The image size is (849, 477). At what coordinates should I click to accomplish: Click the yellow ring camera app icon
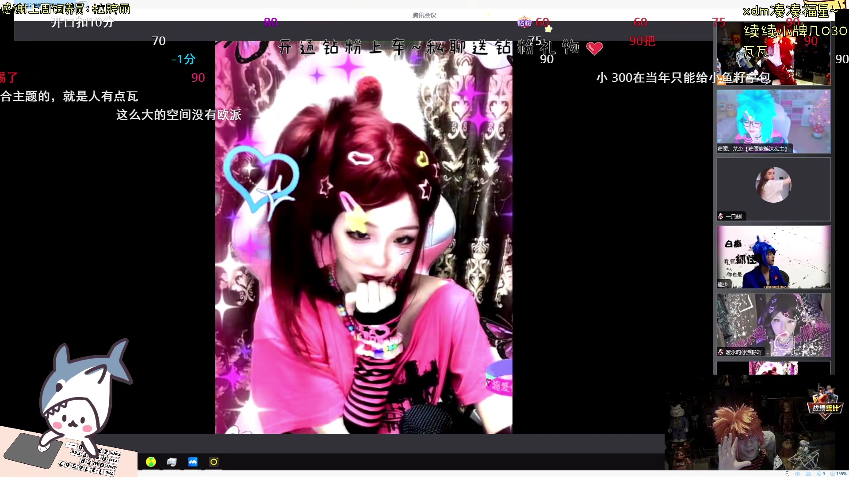coord(214,462)
